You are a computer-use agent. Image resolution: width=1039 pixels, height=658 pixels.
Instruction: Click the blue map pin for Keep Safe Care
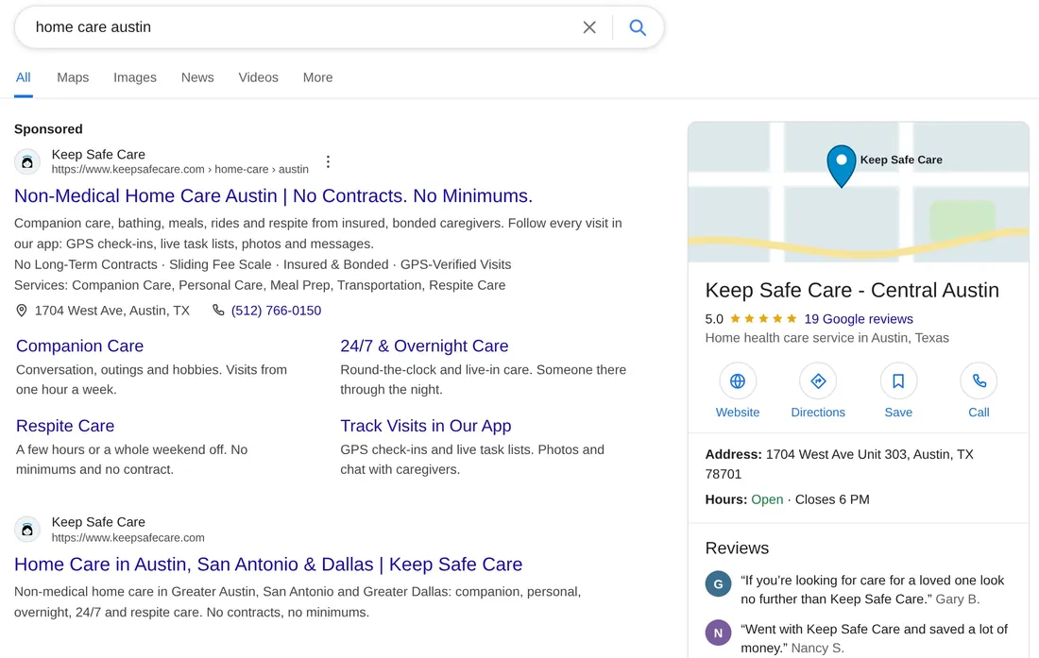[x=841, y=165]
